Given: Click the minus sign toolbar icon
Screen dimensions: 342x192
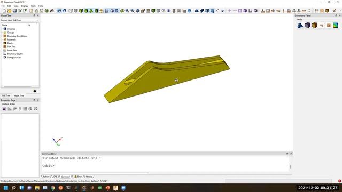Looking at the screenshot, I should pyautogui.click(x=235, y=11).
